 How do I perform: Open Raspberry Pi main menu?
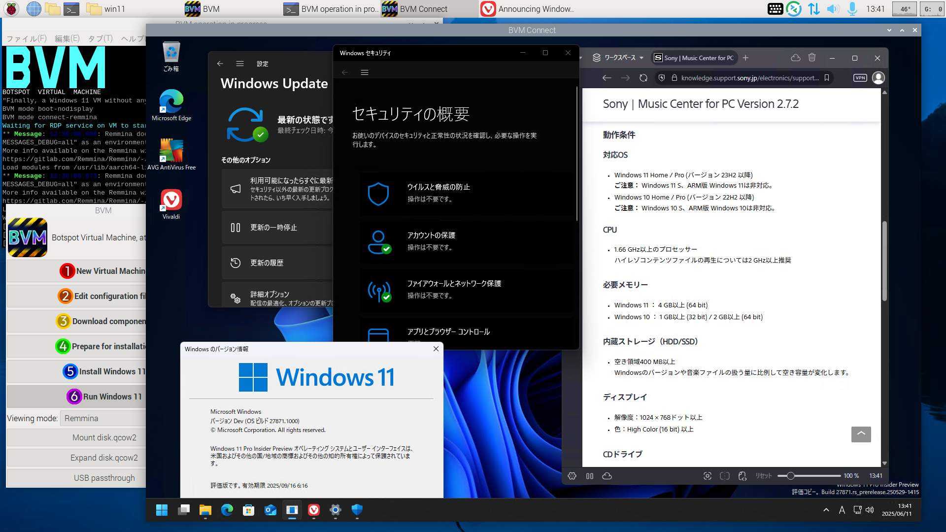coord(11,8)
